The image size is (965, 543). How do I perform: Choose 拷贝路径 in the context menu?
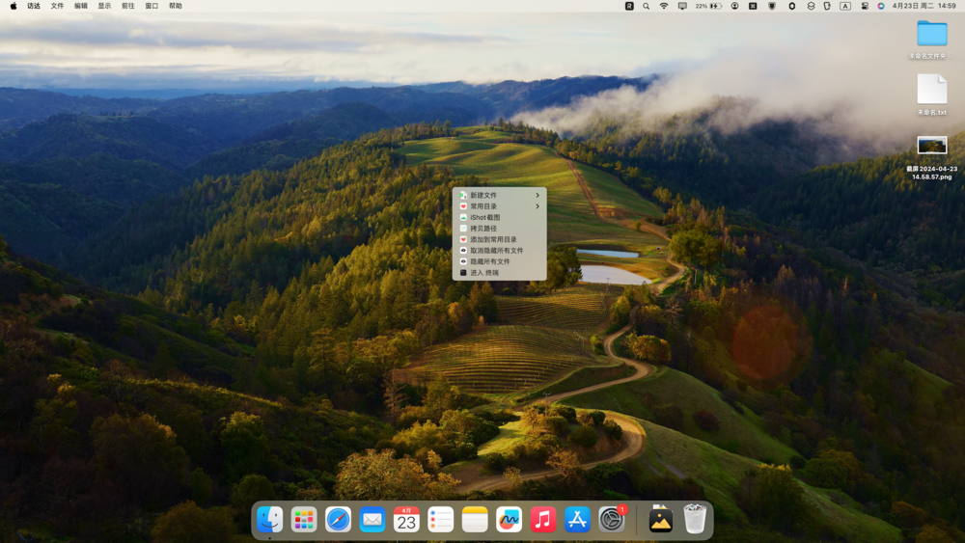click(x=483, y=229)
